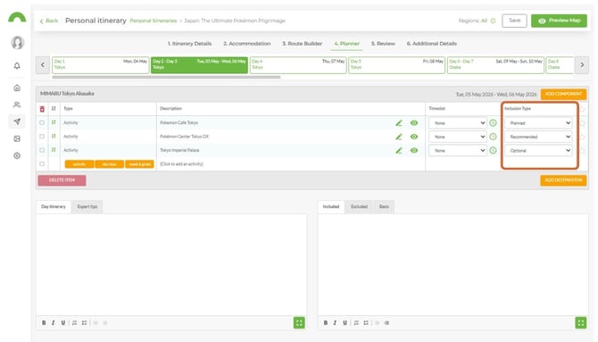Screen dimensions: 598x342
Task: Show previous days with left arrow
Action: click(x=43, y=65)
